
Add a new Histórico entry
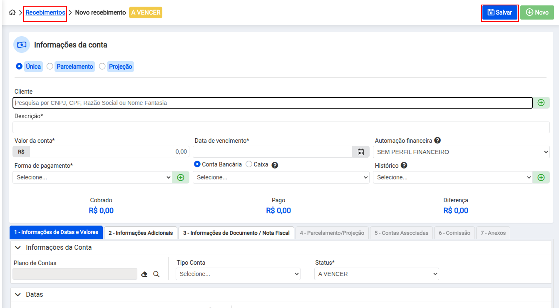(x=541, y=177)
